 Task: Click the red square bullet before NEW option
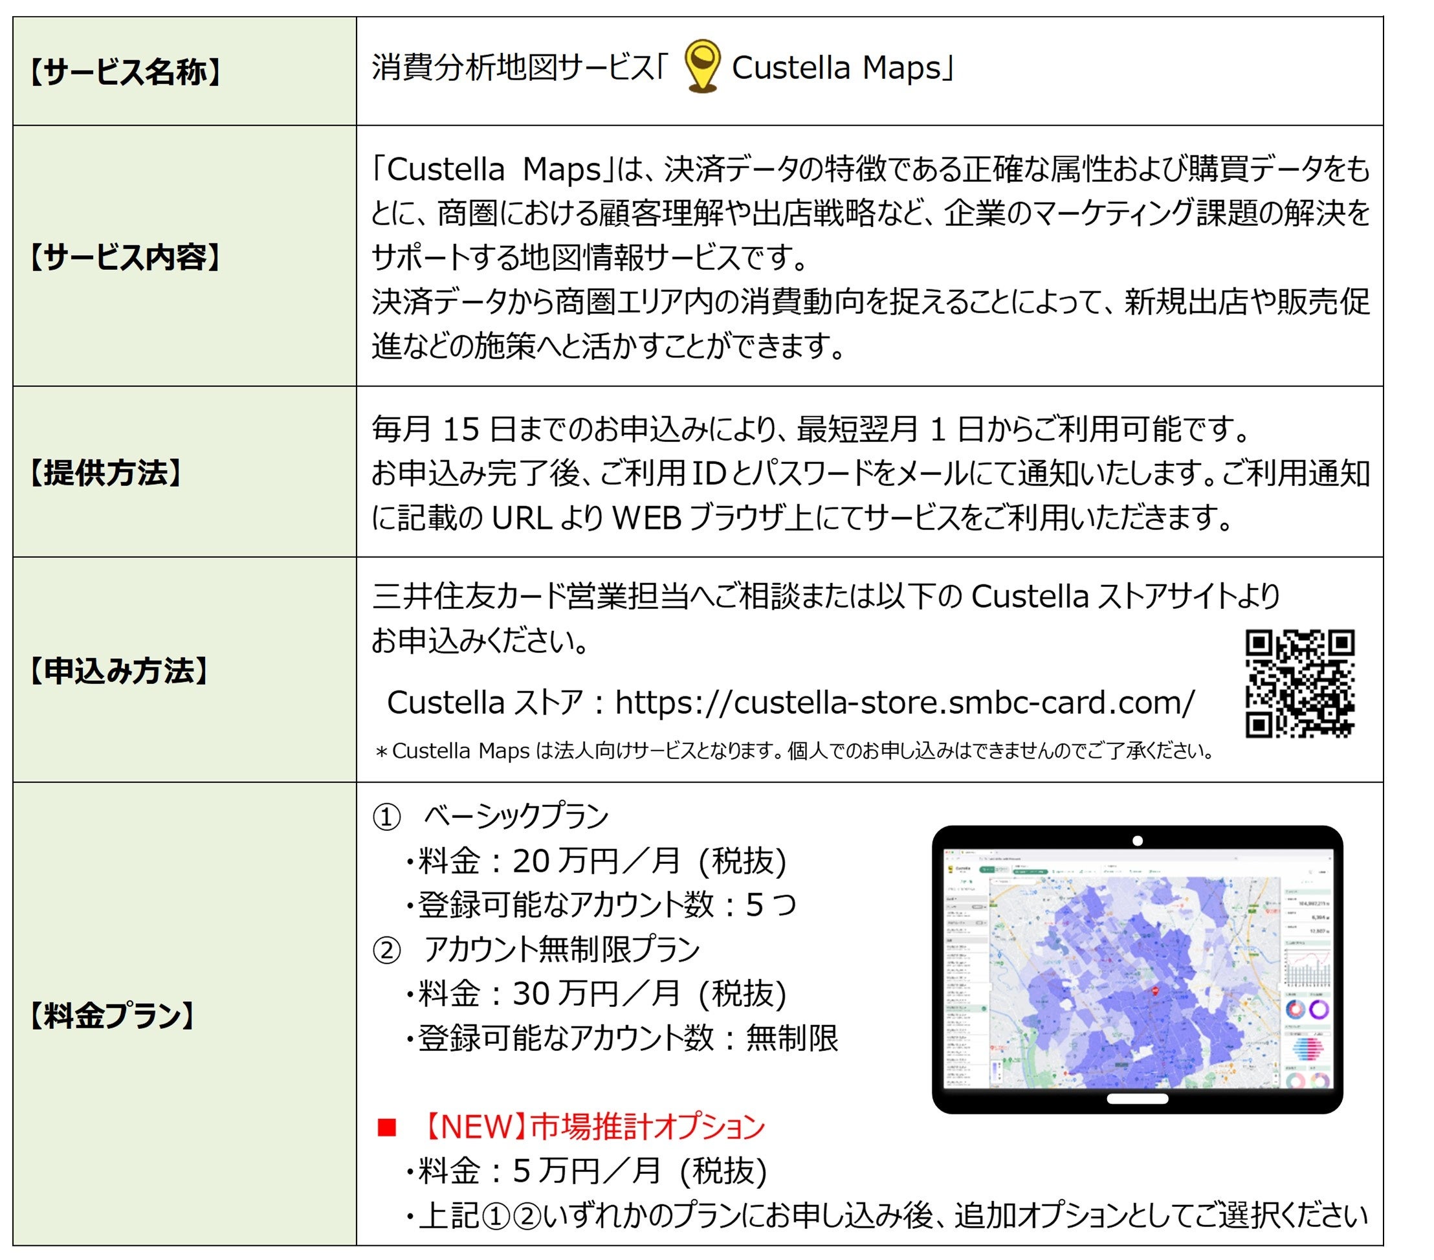click(x=386, y=1127)
